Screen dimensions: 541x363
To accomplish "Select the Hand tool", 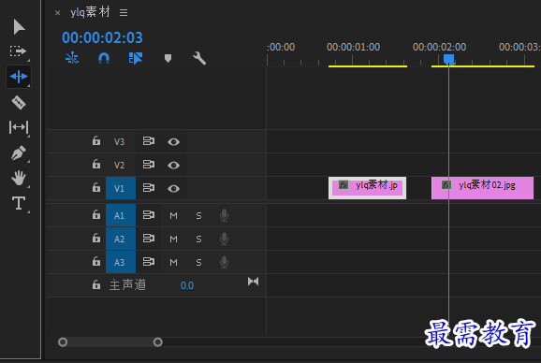I will click(19, 178).
